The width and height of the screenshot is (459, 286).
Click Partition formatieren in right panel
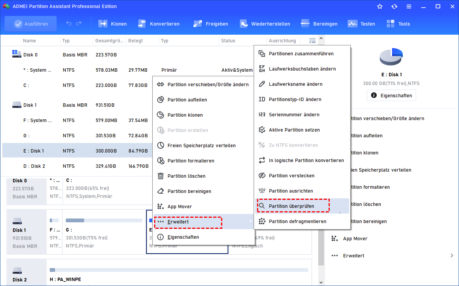coord(370,187)
